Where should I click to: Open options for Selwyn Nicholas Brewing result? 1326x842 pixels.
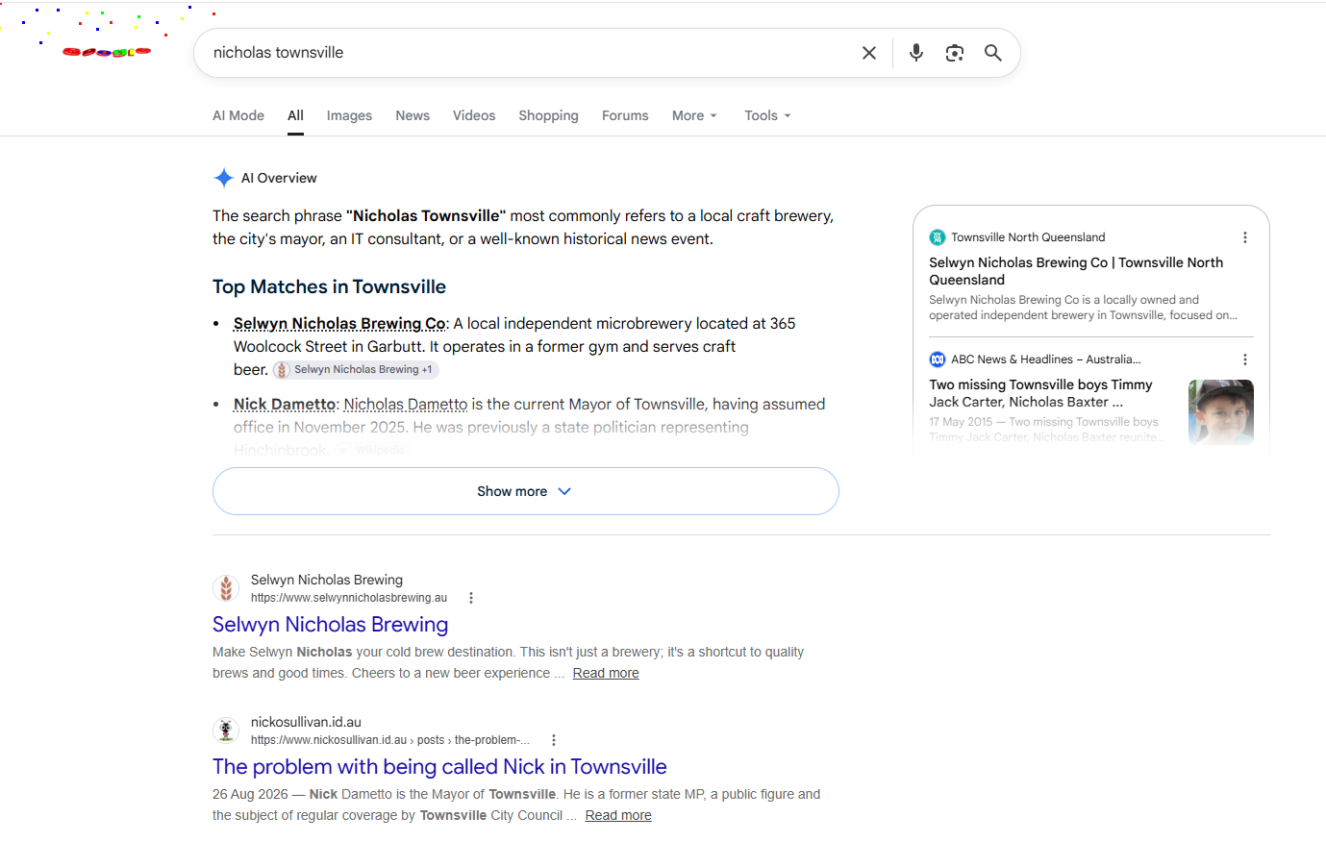click(471, 598)
